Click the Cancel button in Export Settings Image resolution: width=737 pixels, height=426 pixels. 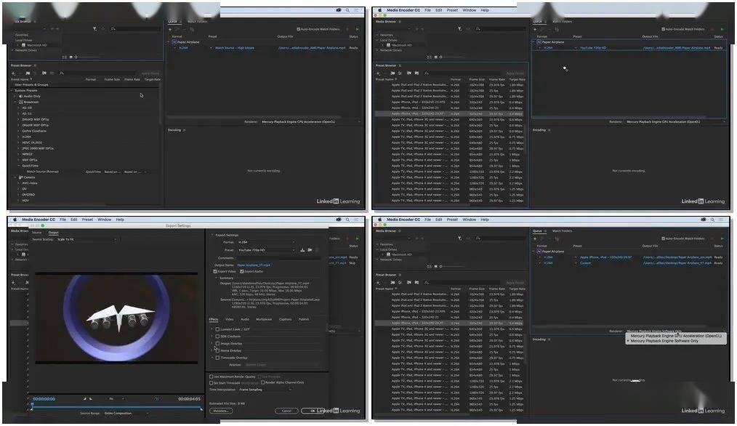click(x=286, y=411)
